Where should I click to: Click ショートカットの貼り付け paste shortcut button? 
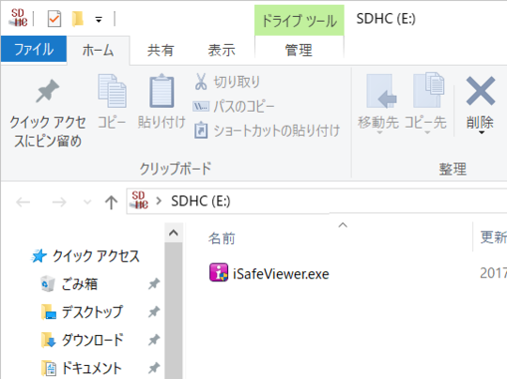(x=267, y=130)
